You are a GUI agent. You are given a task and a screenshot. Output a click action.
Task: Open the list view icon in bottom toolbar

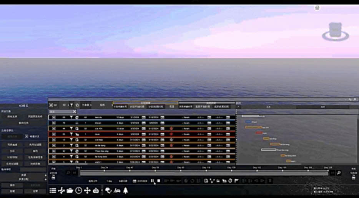click(x=53, y=190)
